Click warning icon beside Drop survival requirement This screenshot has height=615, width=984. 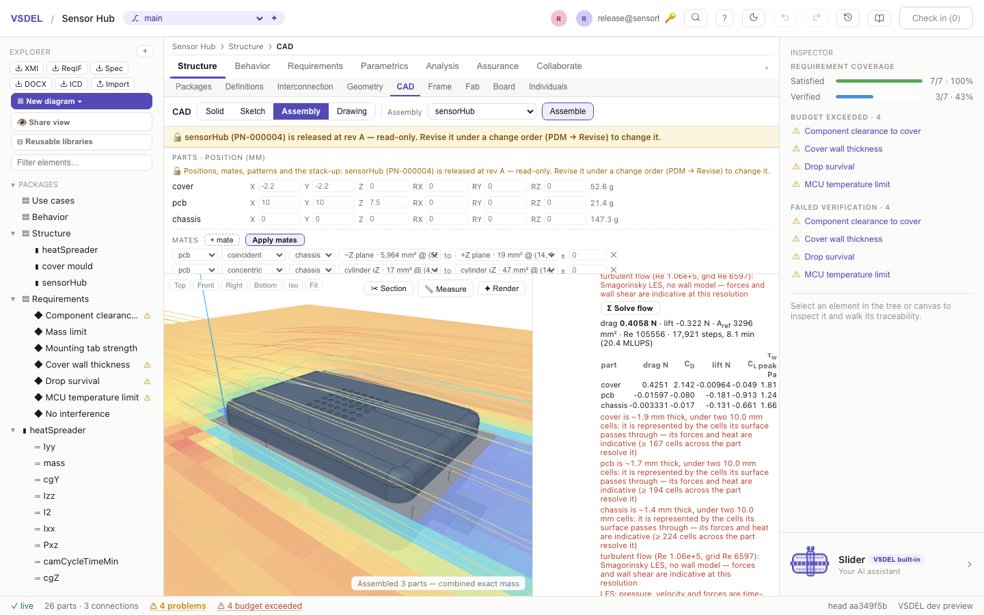point(147,381)
